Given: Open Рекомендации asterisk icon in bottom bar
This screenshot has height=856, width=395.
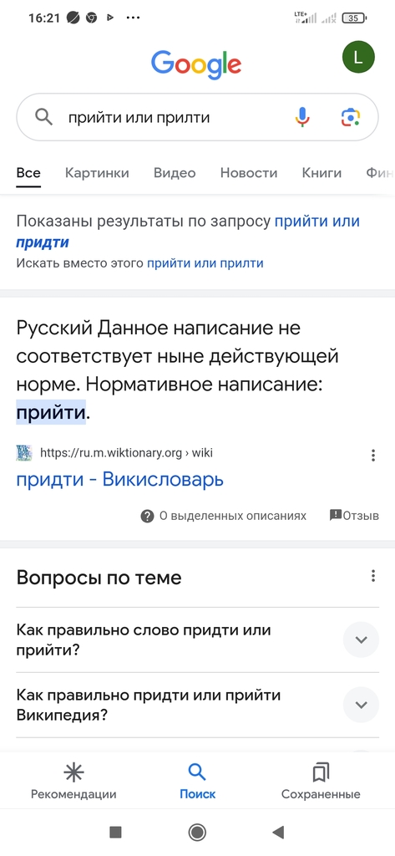Looking at the screenshot, I should 73,772.
